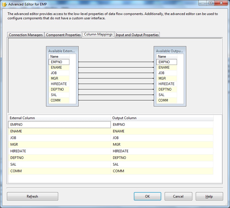The width and height of the screenshot is (230, 208).
Task: Select DEPTNO cell under External Column grid
Action: click(x=59, y=158)
